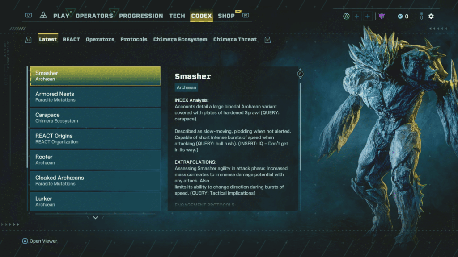Click the Smasher description scrollbar
458x257 pixels.
tap(300, 127)
